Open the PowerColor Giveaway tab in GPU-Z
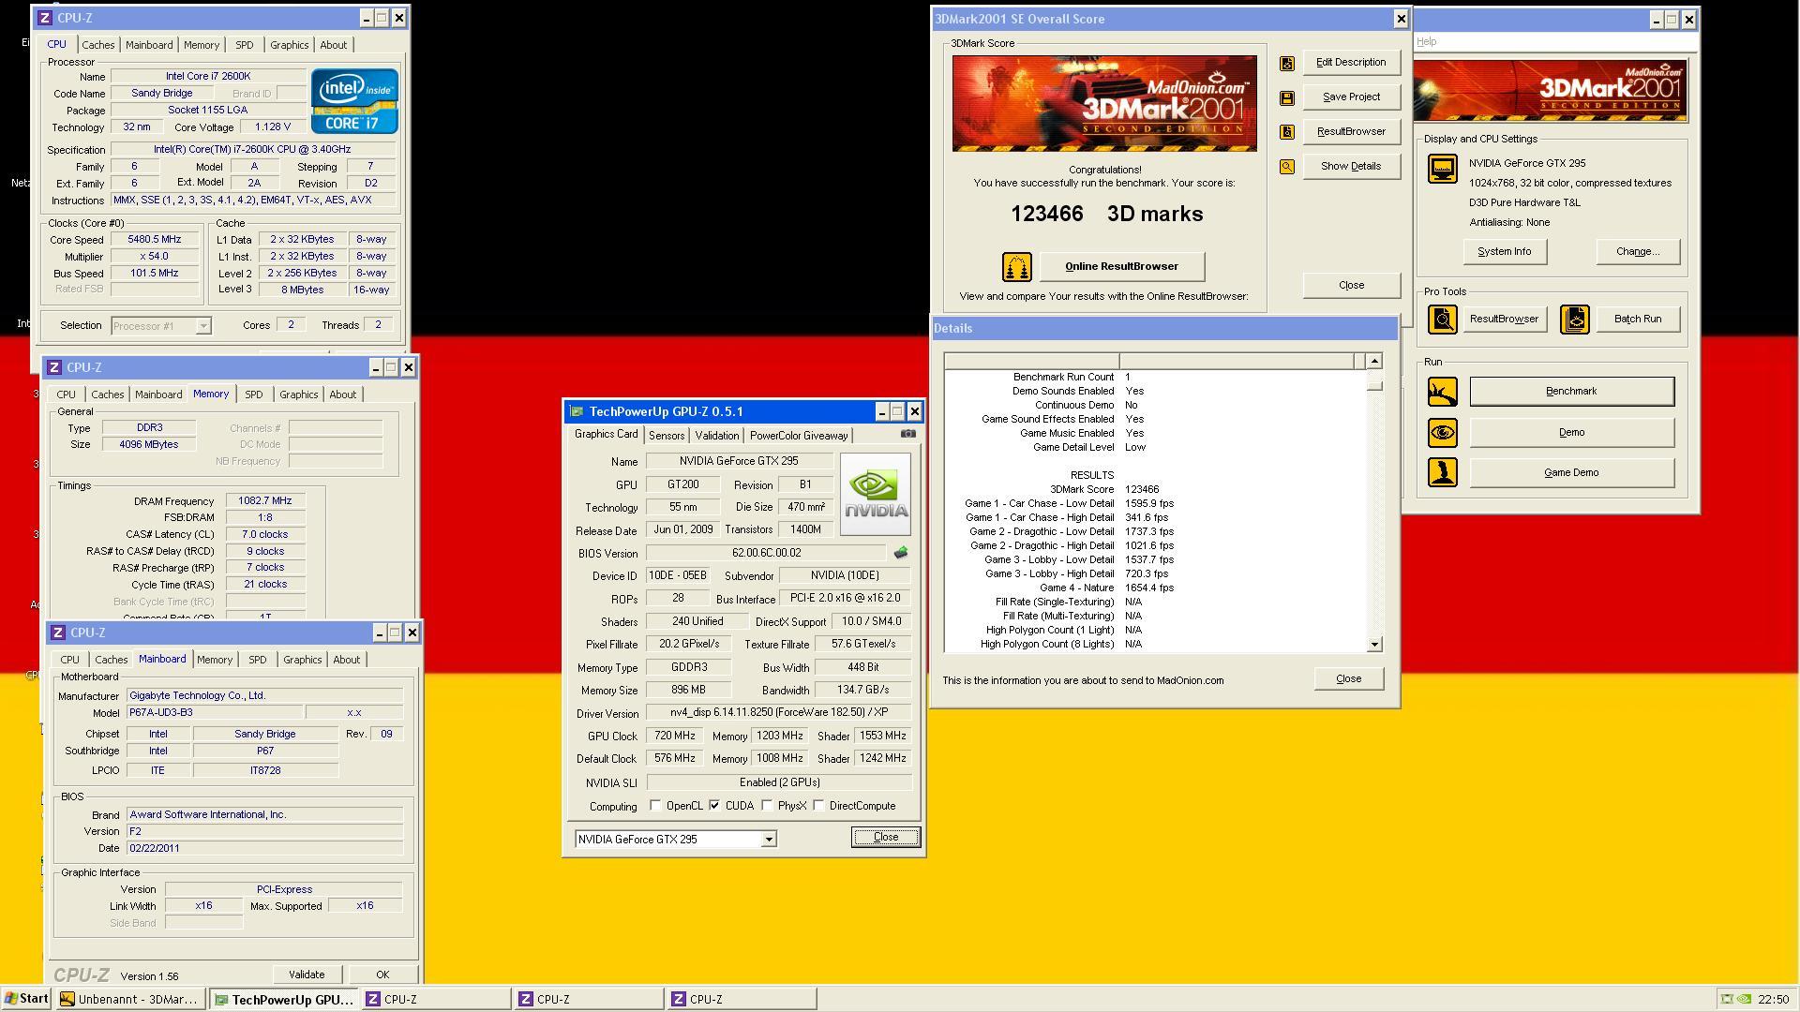 click(799, 436)
